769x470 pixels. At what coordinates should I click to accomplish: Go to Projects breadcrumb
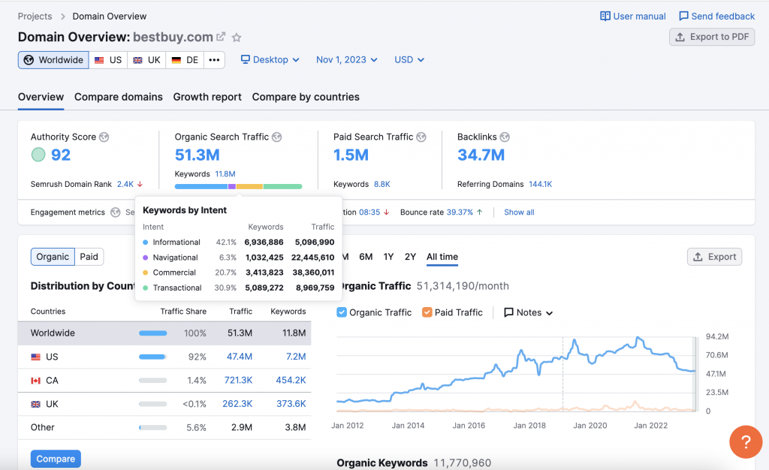35,17
